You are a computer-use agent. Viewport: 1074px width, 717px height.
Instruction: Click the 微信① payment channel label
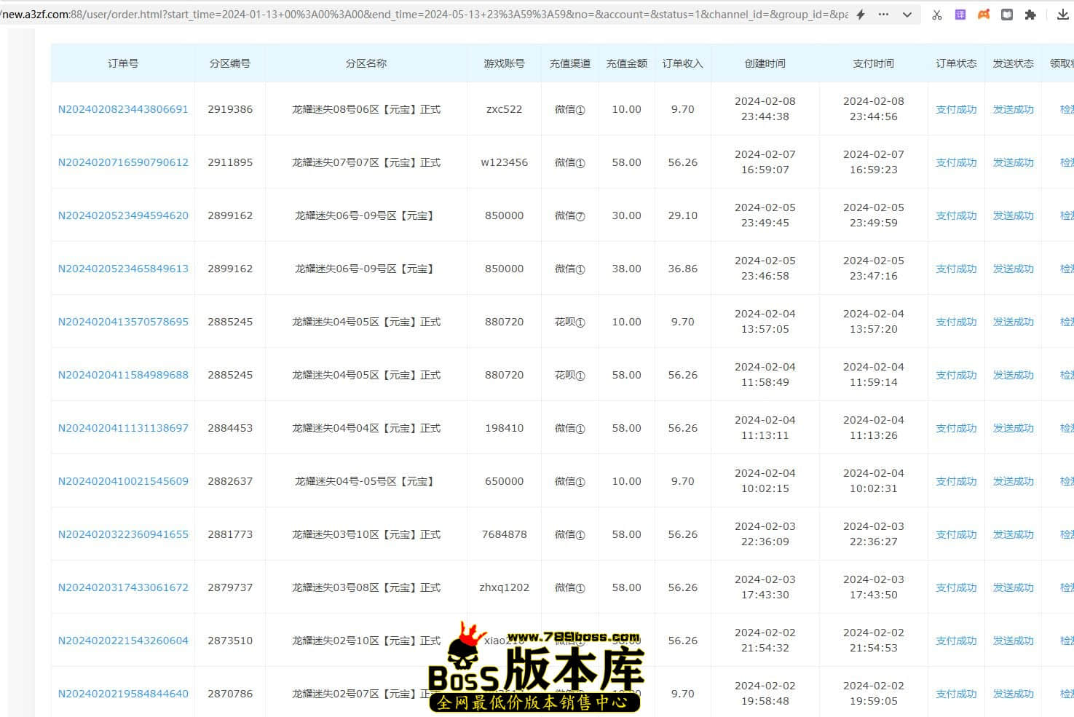click(570, 109)
